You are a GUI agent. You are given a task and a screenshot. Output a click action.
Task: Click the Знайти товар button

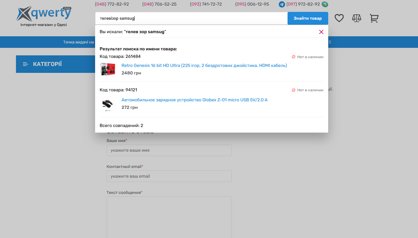pyautogui.click(x=308, y=18)
